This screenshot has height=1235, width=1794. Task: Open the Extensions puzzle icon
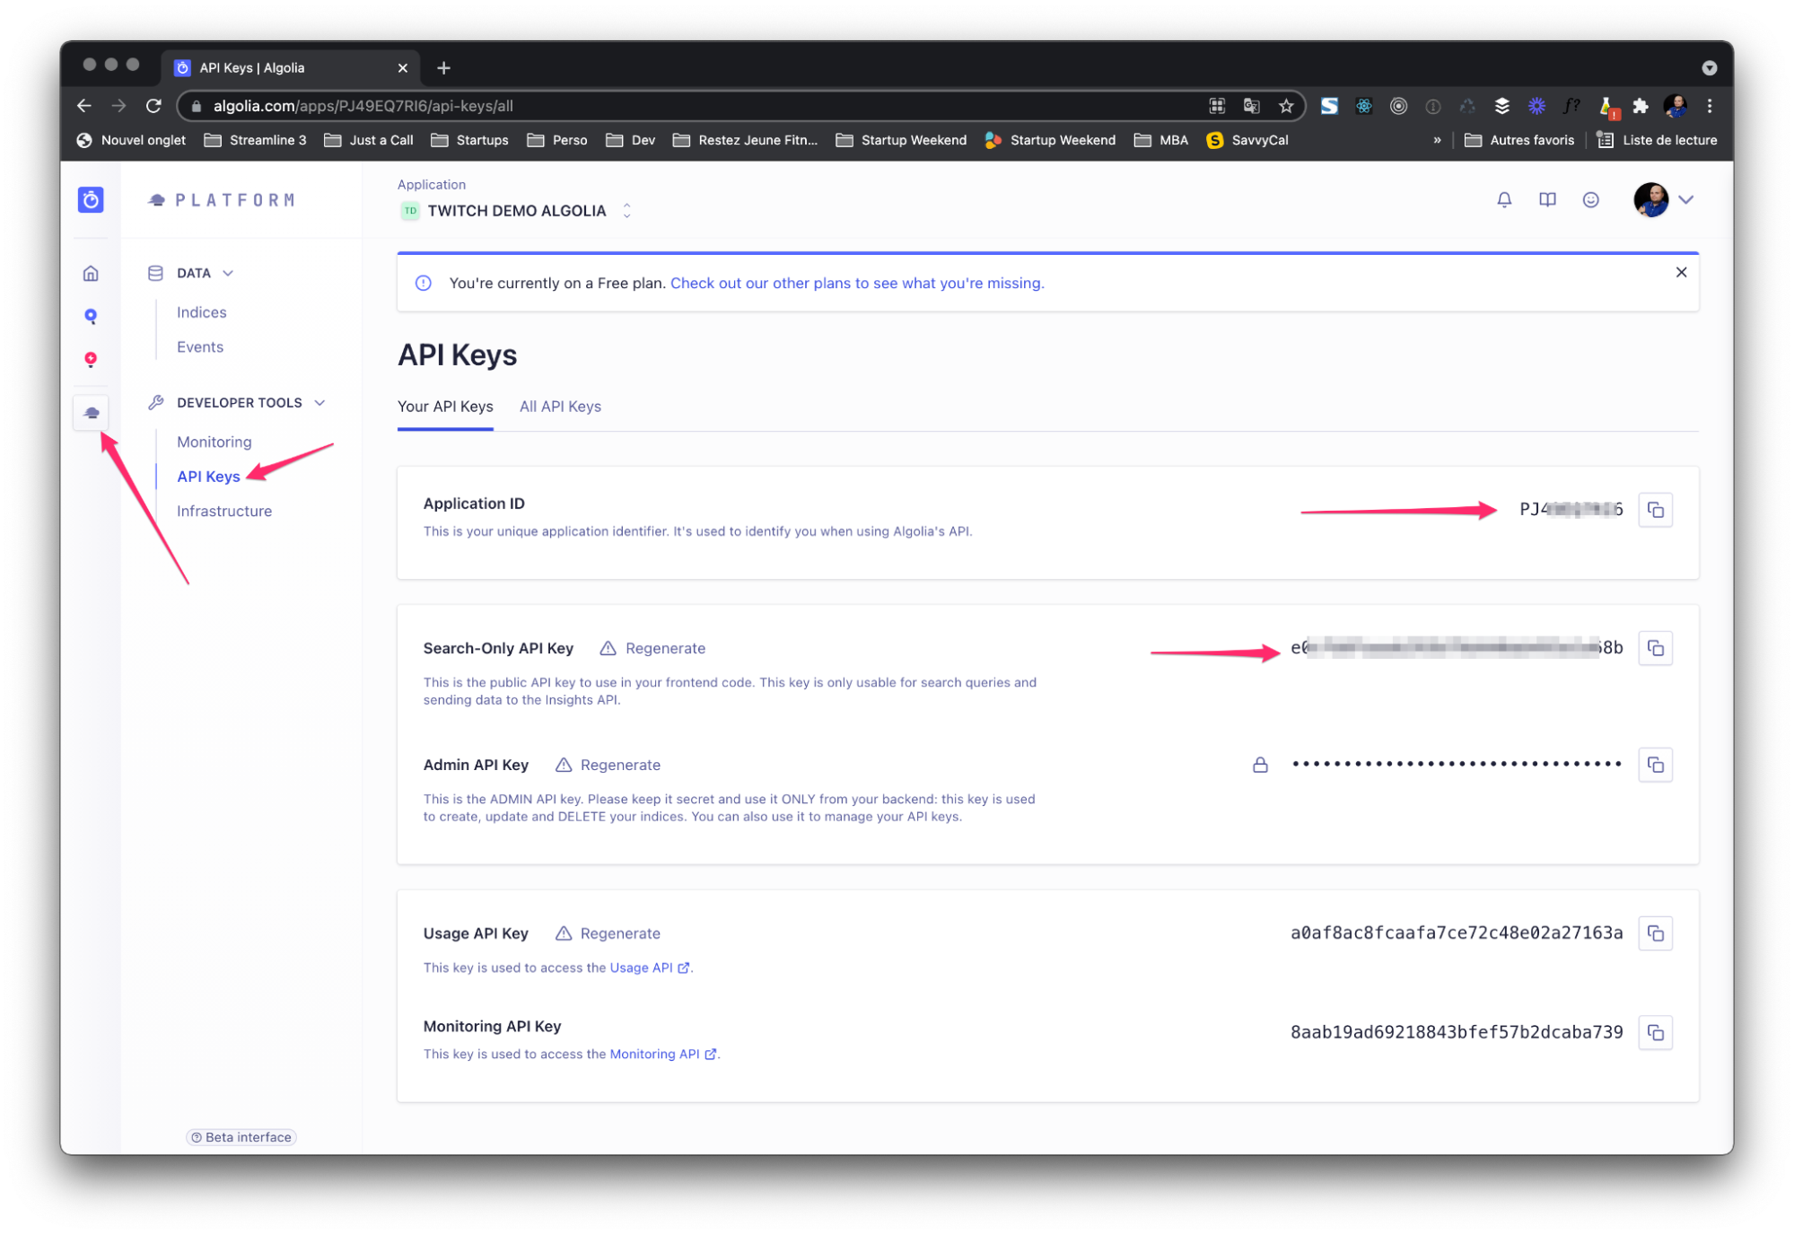click(x=1640, y=106)
